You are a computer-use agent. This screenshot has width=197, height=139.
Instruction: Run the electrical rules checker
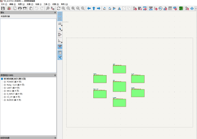click(156, 9)
